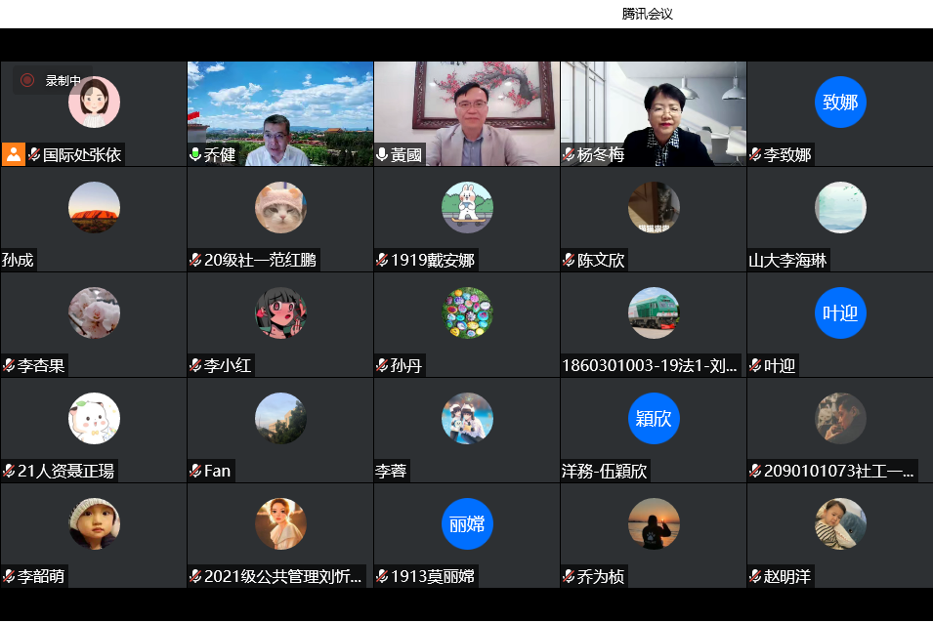Click 黄国's microphone icon
The width and height of the screenshot is (933, 622).
382,155
